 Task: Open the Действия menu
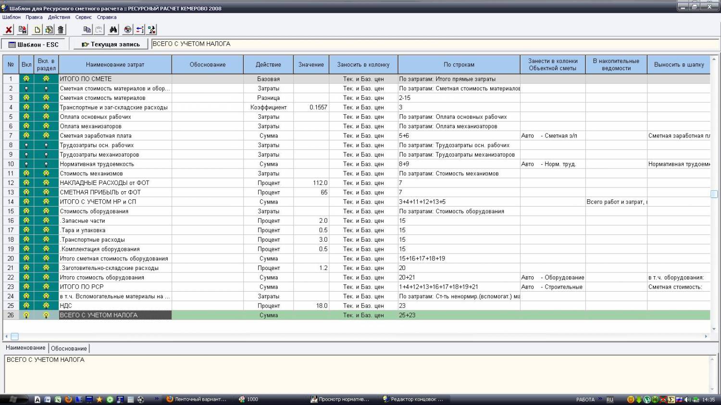pyautogui.click(x=59, y=17)
